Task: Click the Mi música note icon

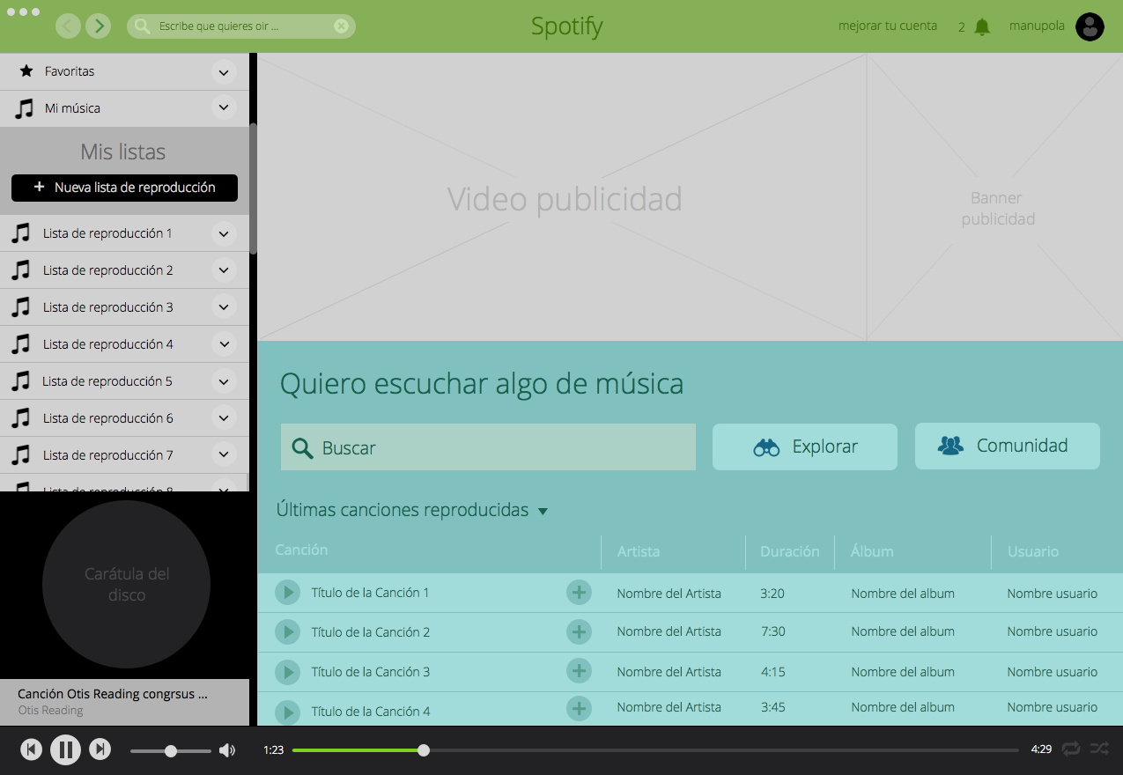Action: (x=25, y=108)
